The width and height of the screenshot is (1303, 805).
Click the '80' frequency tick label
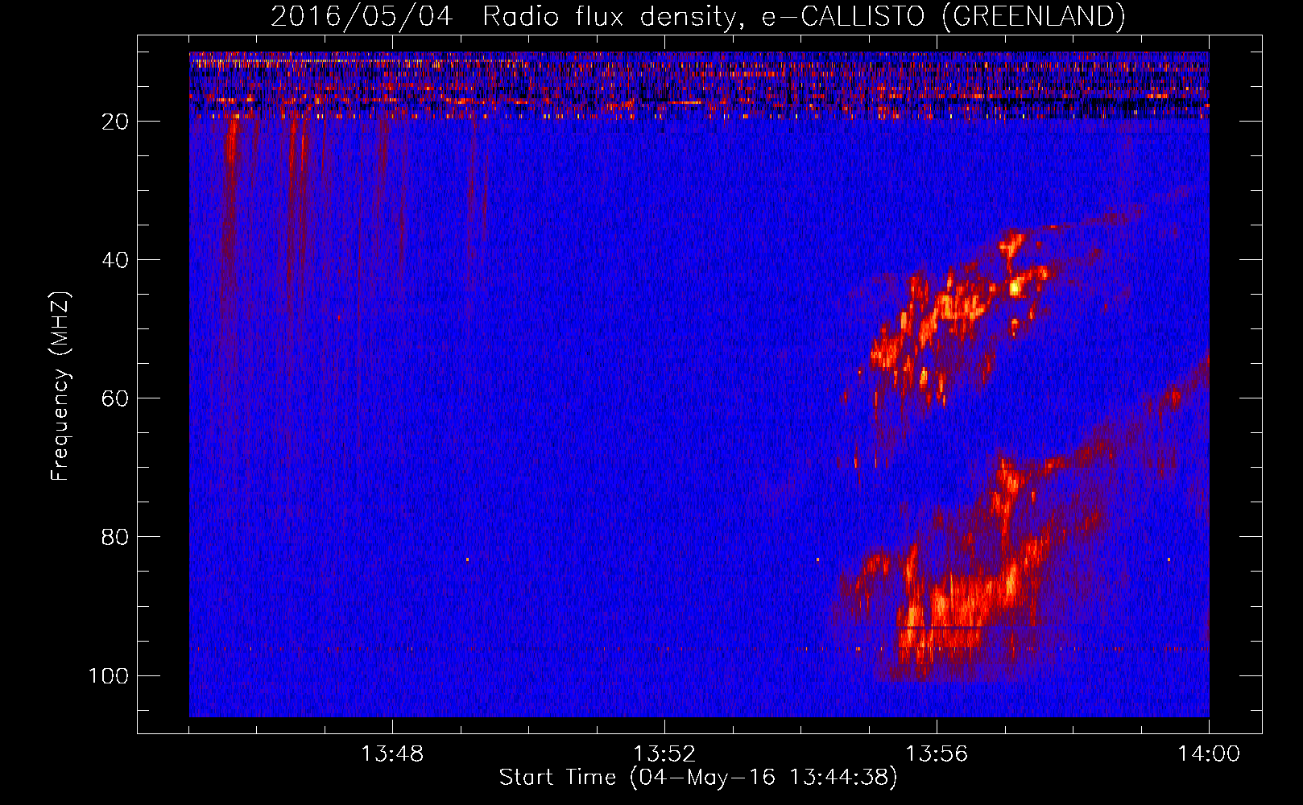click(115, 537)
